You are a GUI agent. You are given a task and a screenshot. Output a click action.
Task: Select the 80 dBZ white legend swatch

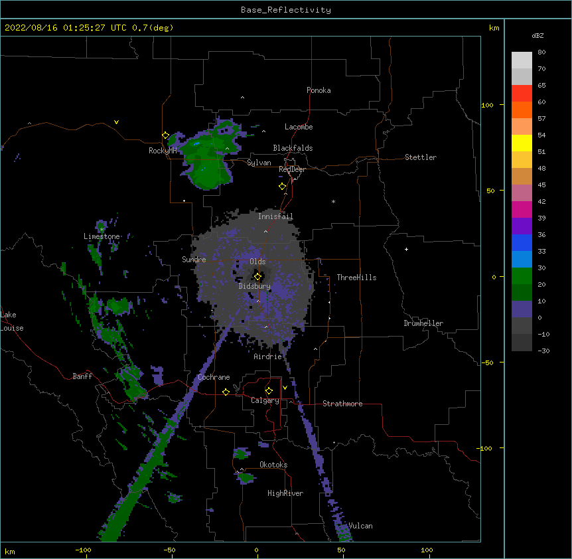(522, 60)
